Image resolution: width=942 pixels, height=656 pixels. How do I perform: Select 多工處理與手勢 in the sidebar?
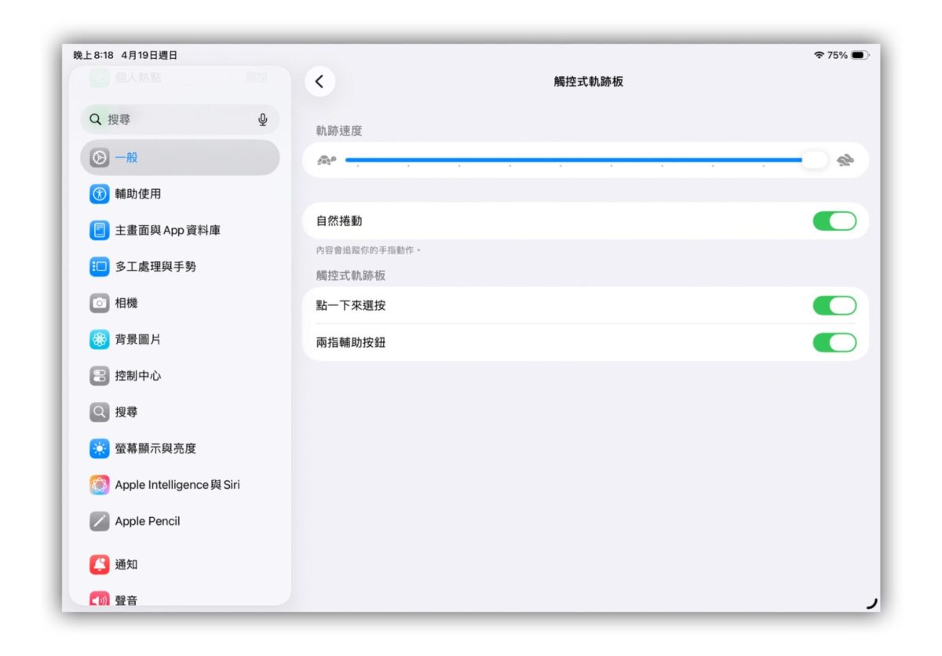[180, 267]
